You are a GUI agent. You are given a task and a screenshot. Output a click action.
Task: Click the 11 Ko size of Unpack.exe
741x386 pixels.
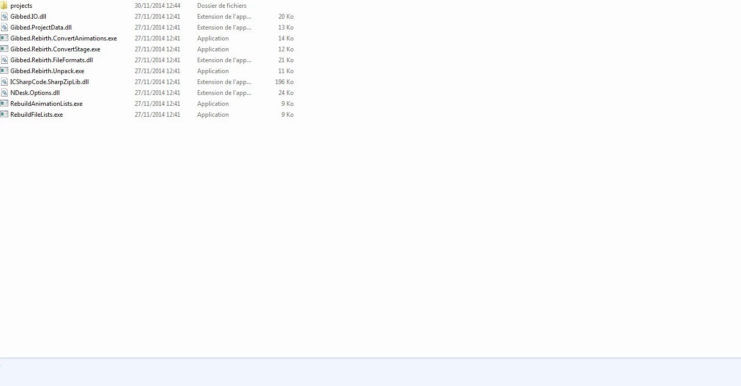[286, 71]
